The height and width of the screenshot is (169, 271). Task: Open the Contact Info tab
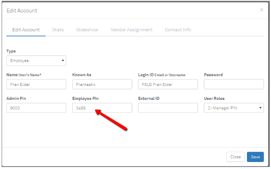pyautogui.click(x=178, y=30)
